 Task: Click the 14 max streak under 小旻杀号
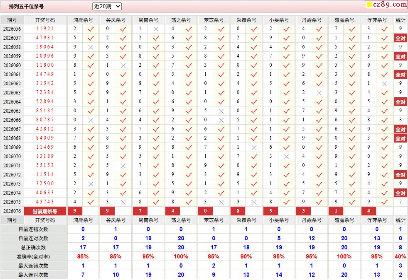[x=279, y=275]
